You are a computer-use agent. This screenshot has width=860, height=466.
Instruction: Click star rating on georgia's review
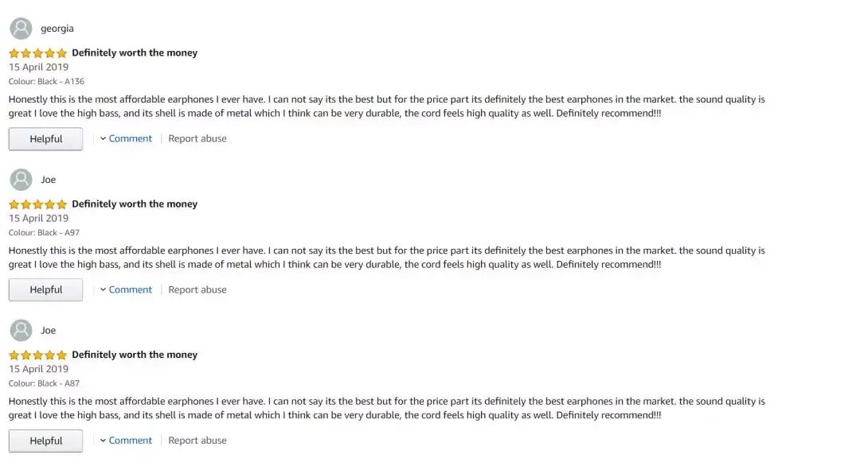click(38, 53)
